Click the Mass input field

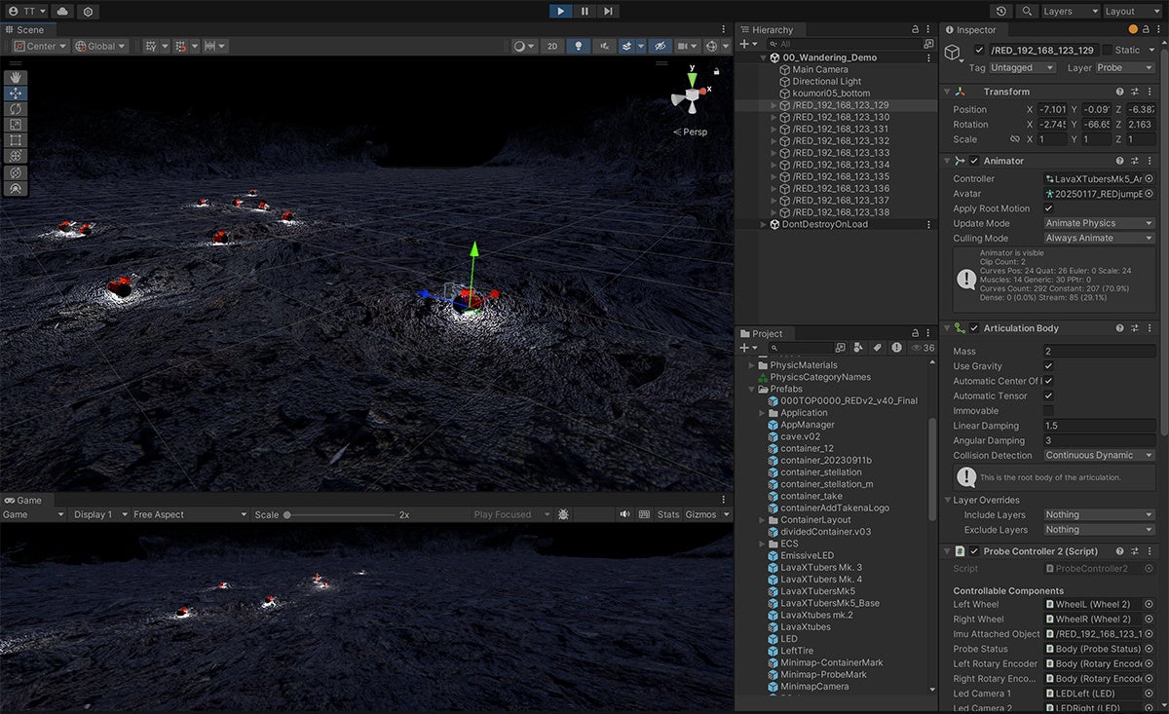[x=1099, y=351]
